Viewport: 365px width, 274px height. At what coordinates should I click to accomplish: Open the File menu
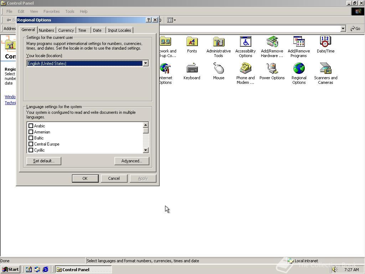pos(9,11)
